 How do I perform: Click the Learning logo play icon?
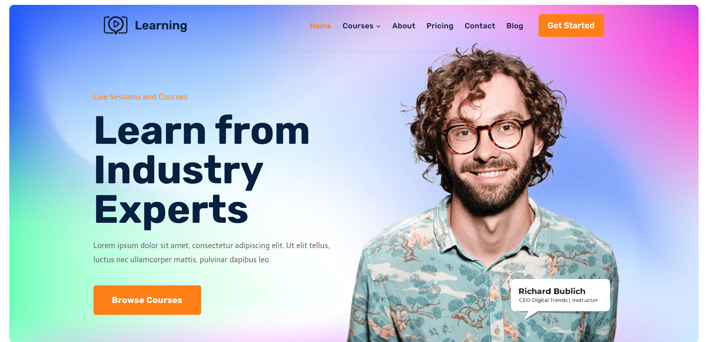point(115,25)
